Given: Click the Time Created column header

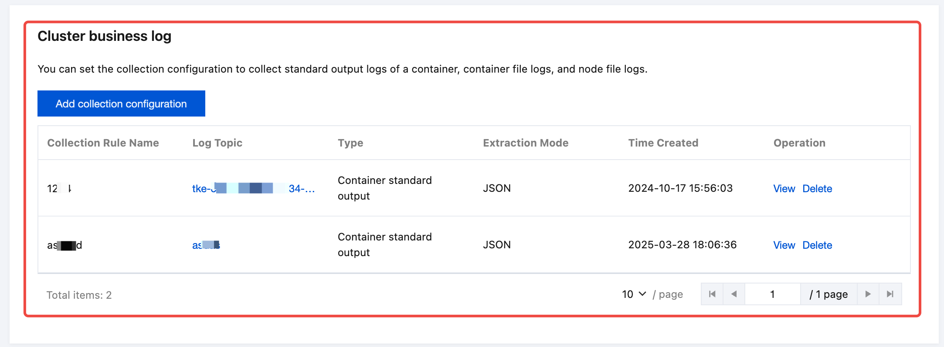Looking at the screenshot, I should 663,143.
